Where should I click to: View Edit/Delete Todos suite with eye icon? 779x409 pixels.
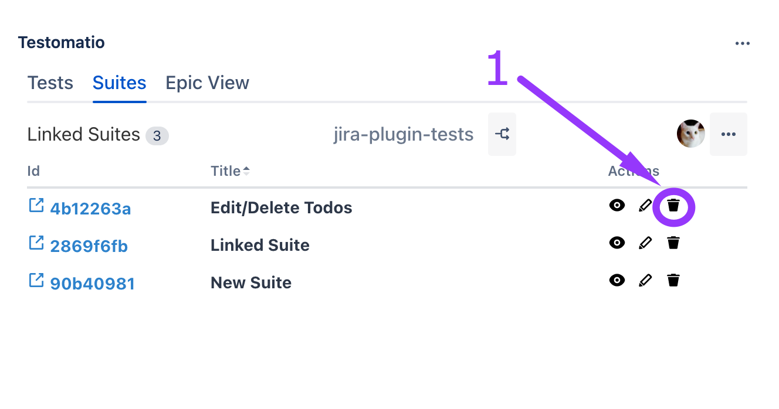[x=617, y=206]
